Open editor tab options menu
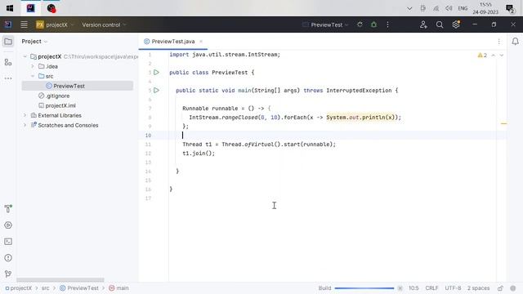The width and height of the screenshot is (523, 294). (499, 42)
